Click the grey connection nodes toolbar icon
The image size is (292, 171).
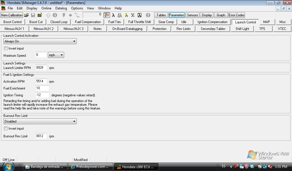[77, 15]
